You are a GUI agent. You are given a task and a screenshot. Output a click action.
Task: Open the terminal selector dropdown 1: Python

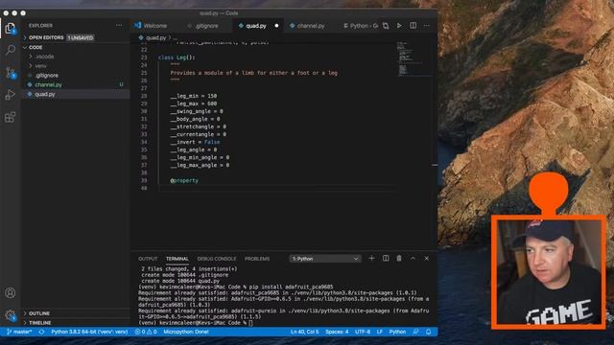tap(324, 259)
